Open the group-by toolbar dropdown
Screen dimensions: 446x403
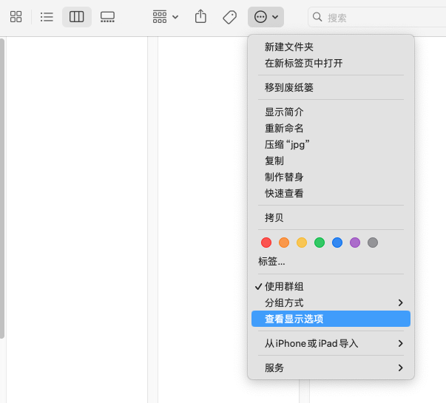click(x=165, y=16)
